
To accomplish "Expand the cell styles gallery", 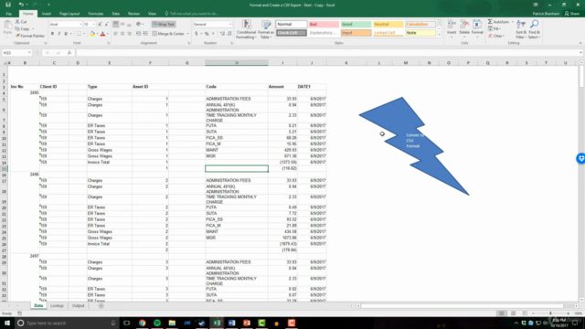I will pyautogui.click(x=440, y=35).
